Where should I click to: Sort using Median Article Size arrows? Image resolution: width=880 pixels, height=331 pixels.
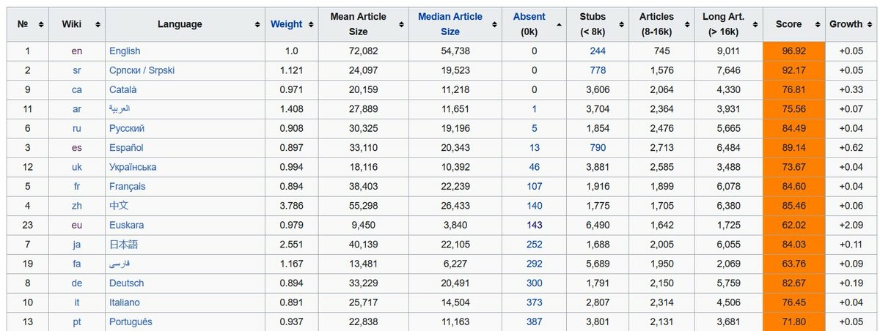click(x=495, y=25)
